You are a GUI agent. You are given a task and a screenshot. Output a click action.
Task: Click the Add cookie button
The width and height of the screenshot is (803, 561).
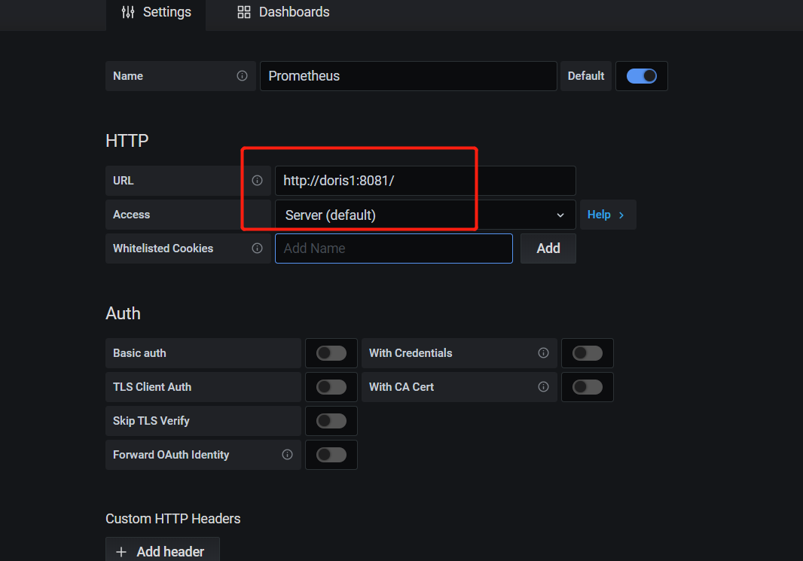(x=548, y=248)
